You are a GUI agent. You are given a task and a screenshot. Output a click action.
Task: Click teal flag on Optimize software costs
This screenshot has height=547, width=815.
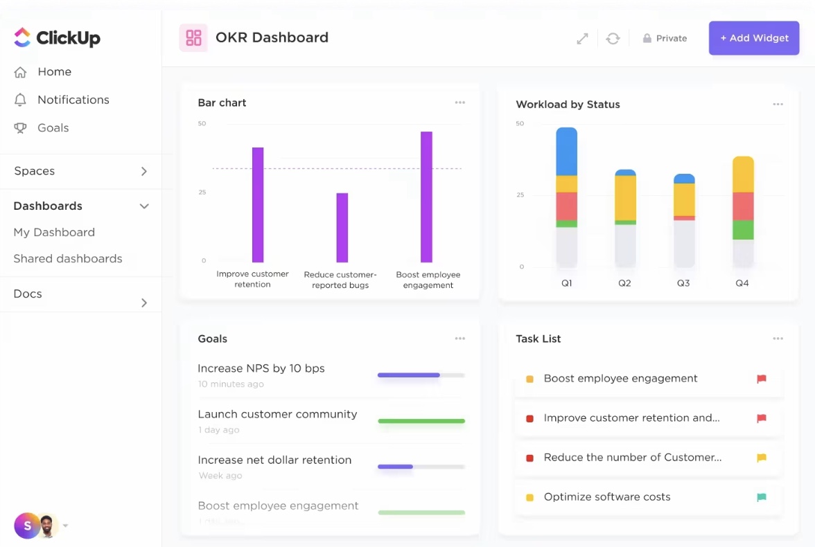click(762, 497)
